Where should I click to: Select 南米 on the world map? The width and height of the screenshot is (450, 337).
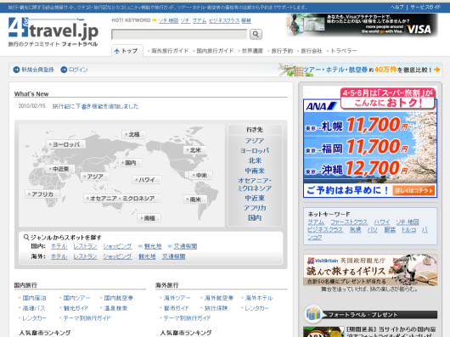point(195,199)
